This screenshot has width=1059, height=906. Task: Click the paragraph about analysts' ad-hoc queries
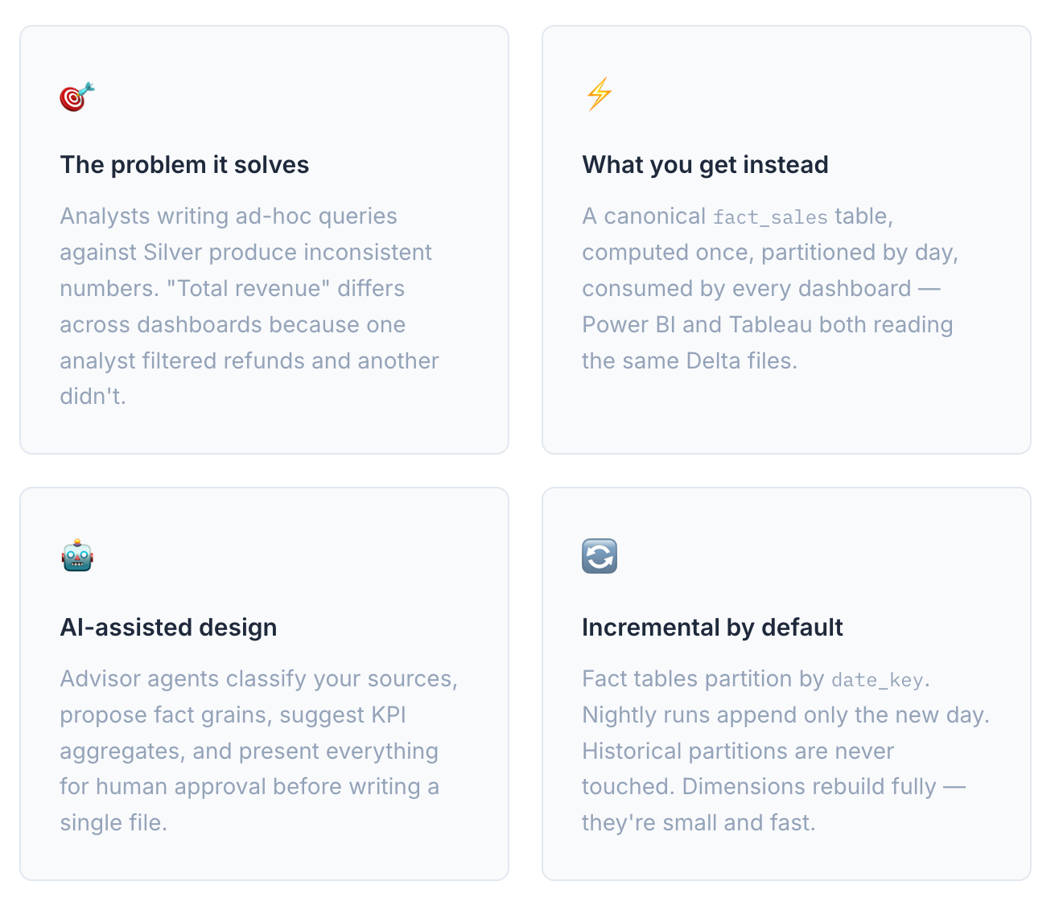click(x=249, y=307)
